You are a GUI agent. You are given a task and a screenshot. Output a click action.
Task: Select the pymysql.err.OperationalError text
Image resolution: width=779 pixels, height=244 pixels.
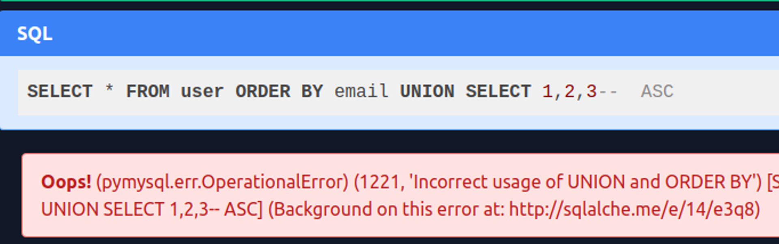click(222, 182)
